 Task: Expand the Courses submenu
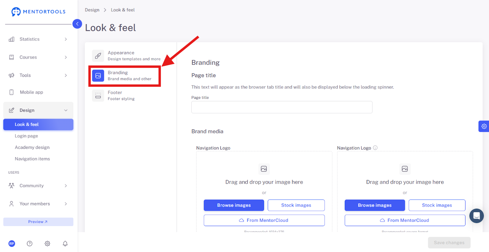pyautogui.click(x=38, y=57)
